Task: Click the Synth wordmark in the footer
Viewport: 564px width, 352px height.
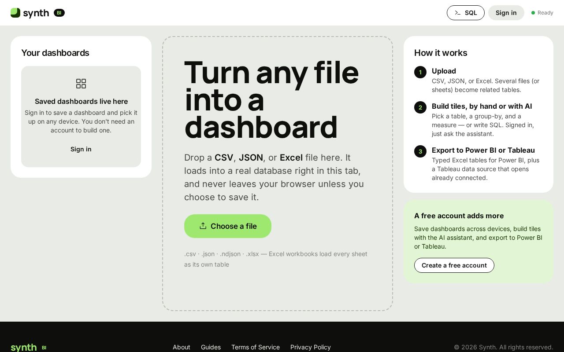Action: tap(24, 348)
